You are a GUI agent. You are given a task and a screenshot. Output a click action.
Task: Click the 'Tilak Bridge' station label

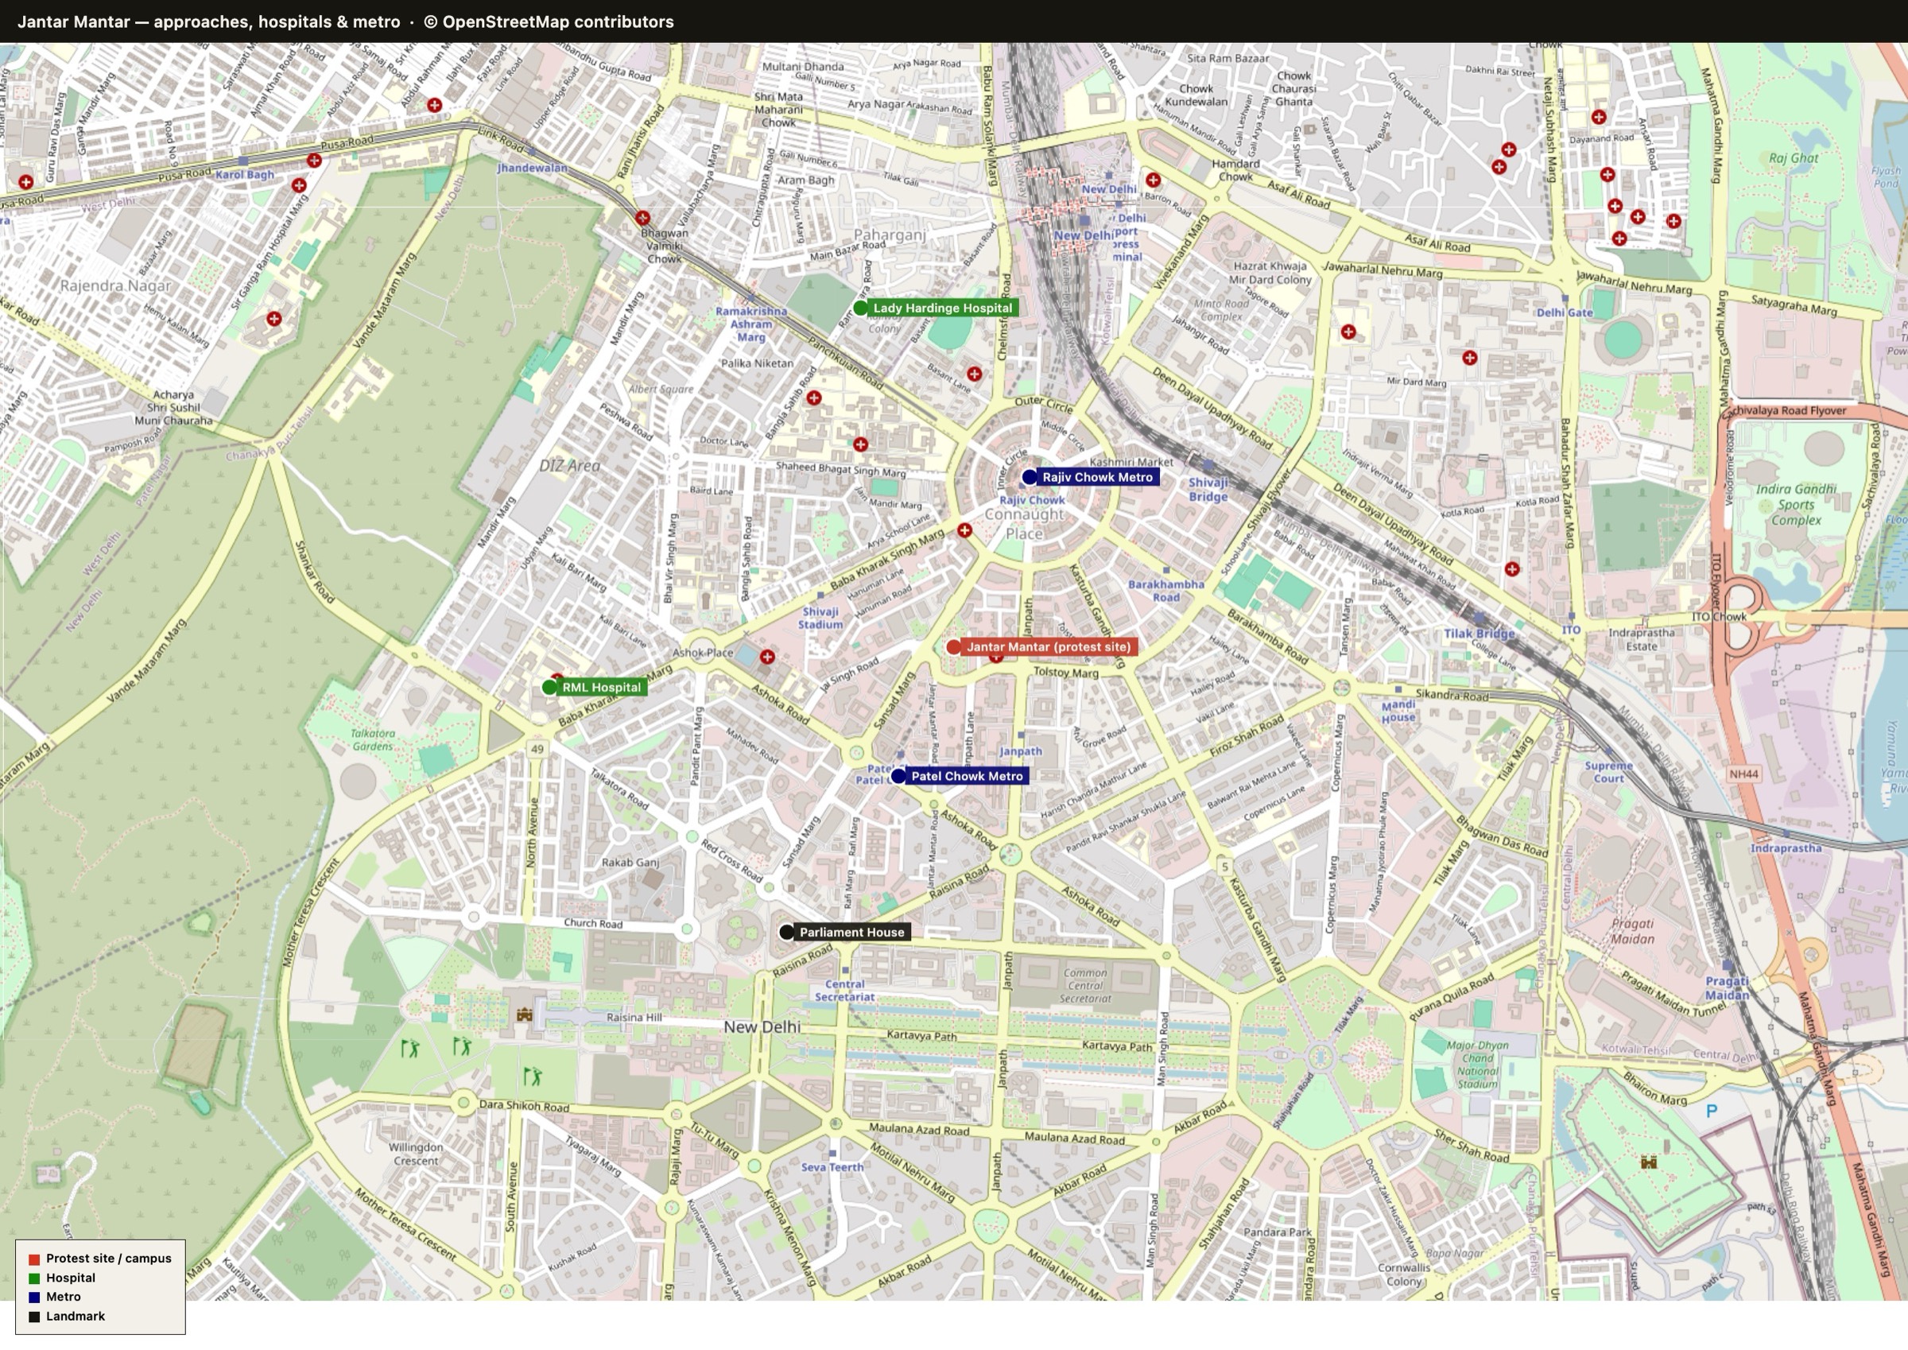[1479, 634]
